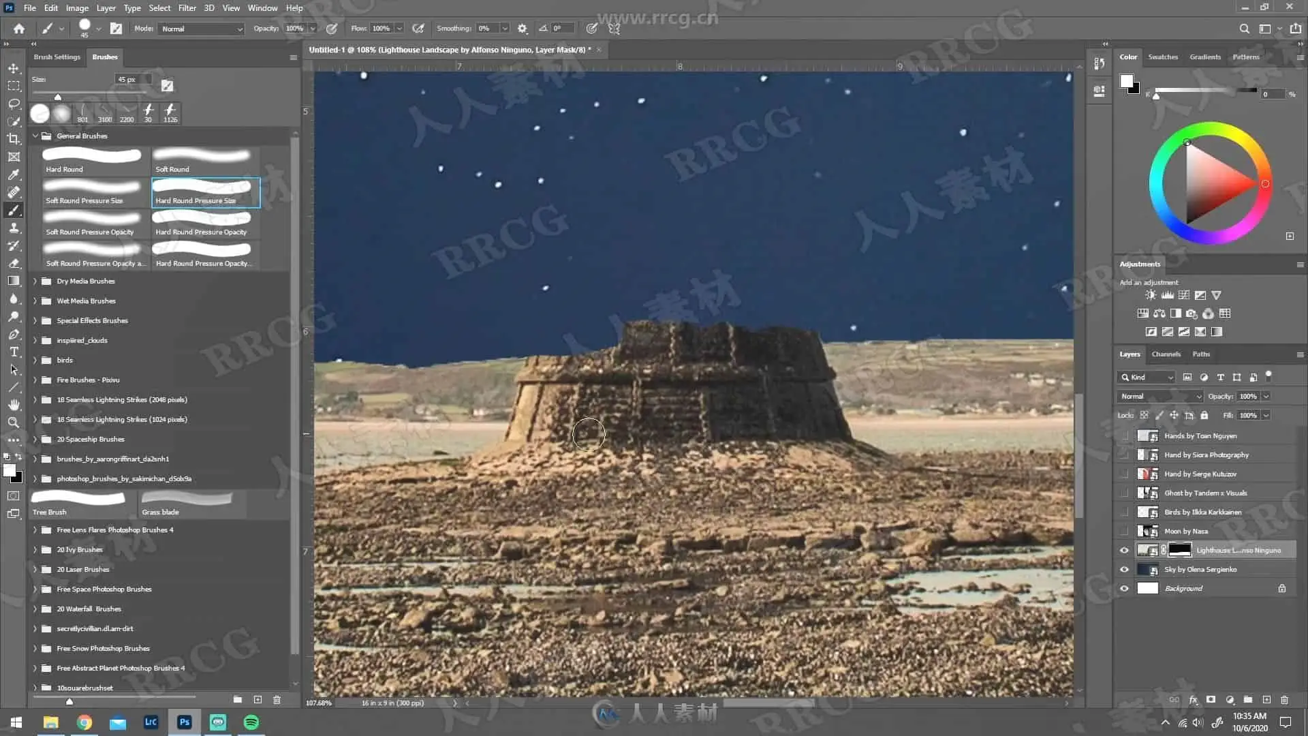1308x736 pixels.
Task: Select the Gradient tool
Action: click(14, 281)
